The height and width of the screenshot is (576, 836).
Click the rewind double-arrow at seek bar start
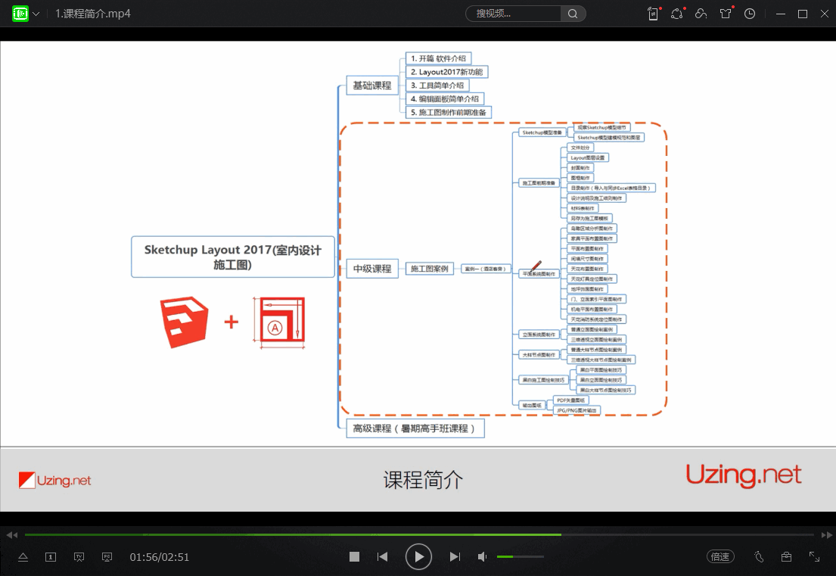click(12, 534)
